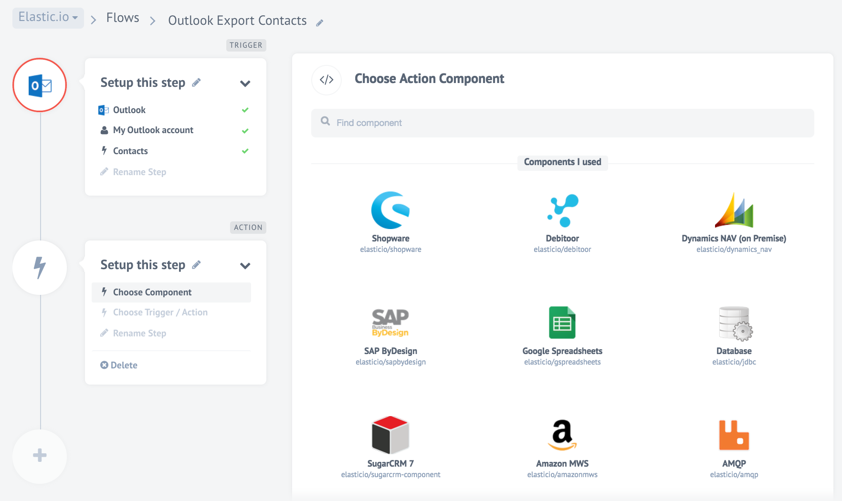The image size is (842, 501).
Task: Click elasticio/sapbydesign path text
Action: pyautogui.click(x=390, y=362)
